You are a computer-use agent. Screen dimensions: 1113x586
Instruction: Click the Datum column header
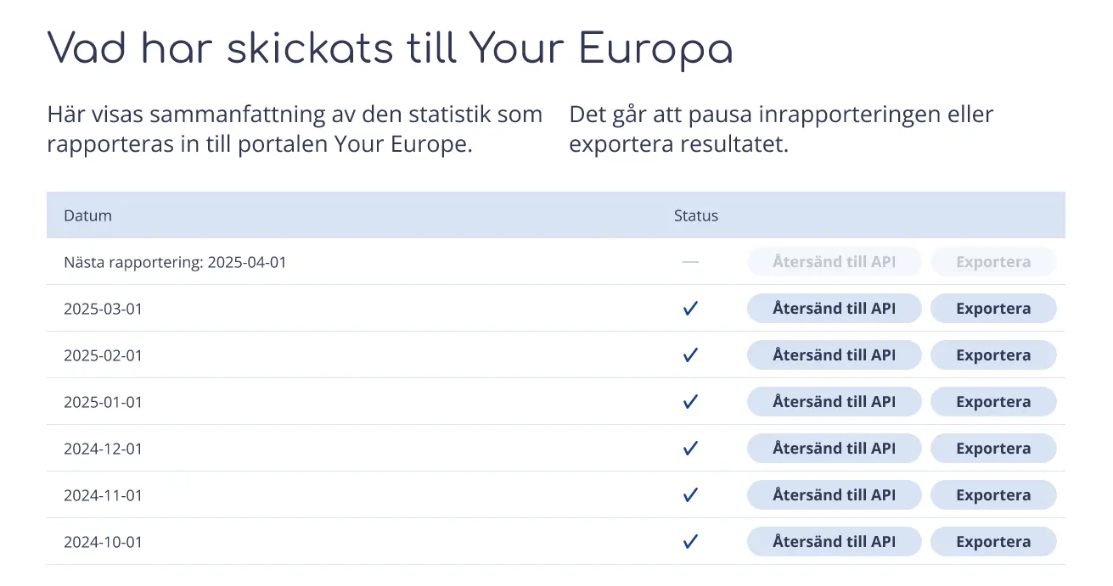tap(87, 215)
